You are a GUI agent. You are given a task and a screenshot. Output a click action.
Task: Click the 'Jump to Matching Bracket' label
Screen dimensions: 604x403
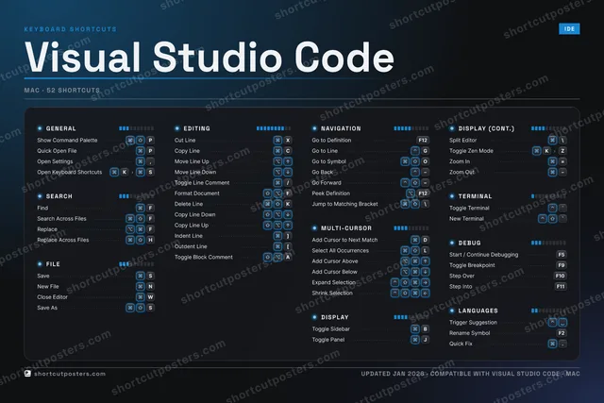pos(344,204)
